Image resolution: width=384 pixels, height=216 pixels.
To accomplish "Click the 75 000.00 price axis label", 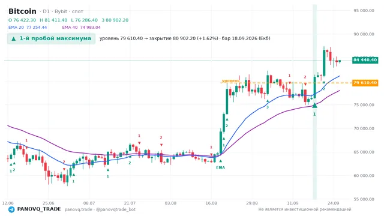I will click(364, 105).
